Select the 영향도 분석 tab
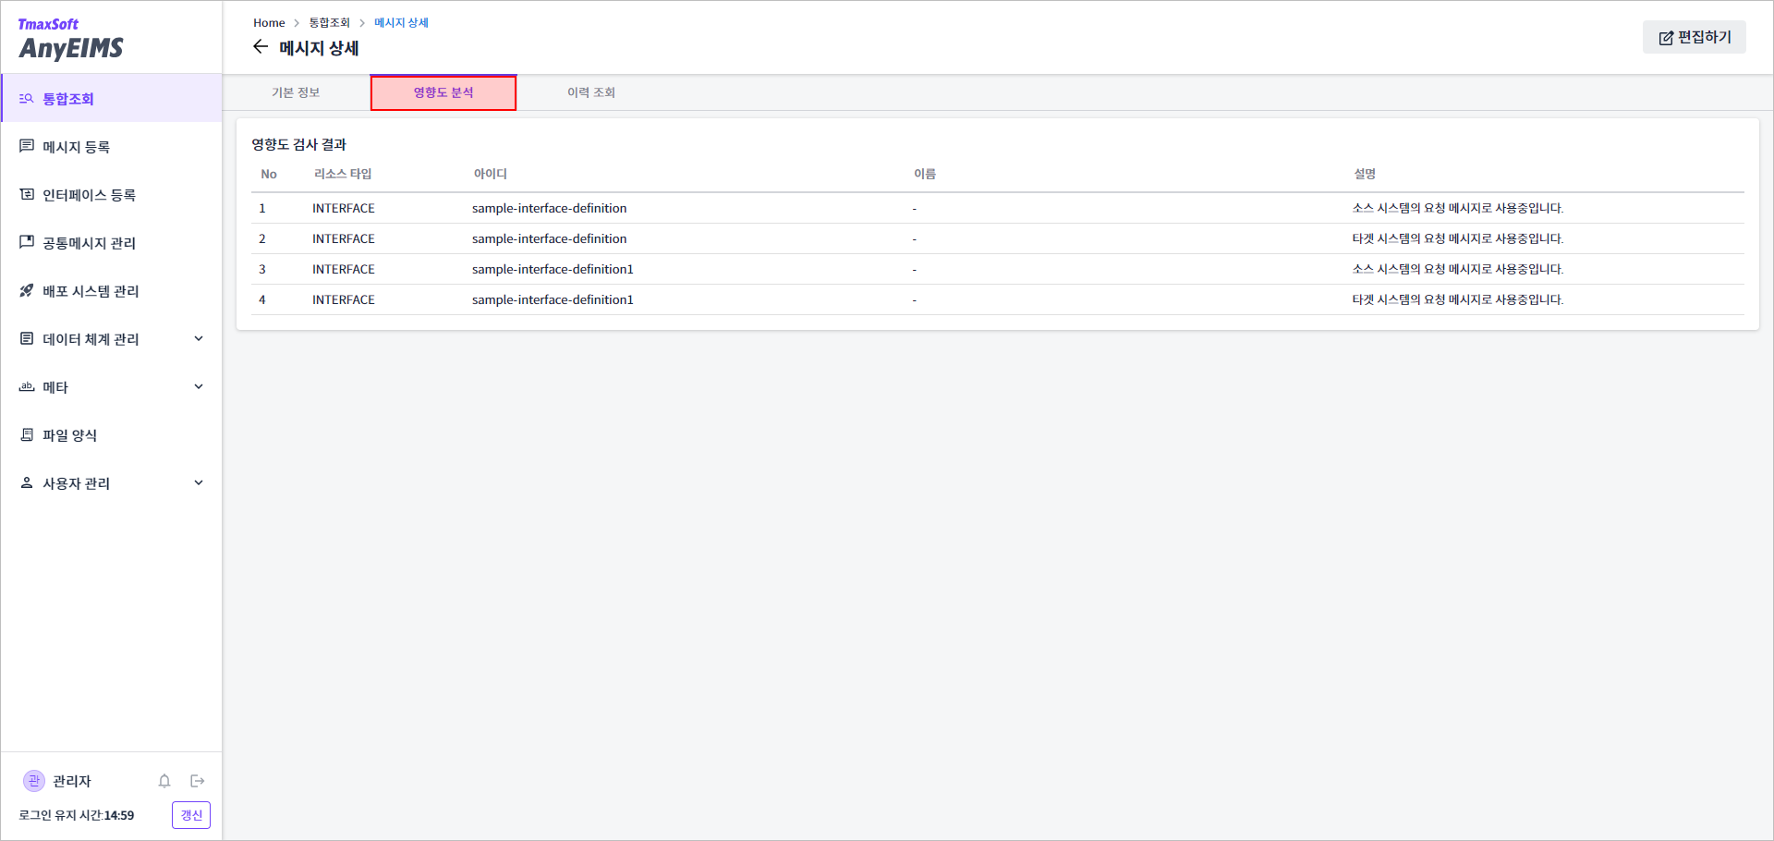This screenshot has height=841, width=1774. 443,92
